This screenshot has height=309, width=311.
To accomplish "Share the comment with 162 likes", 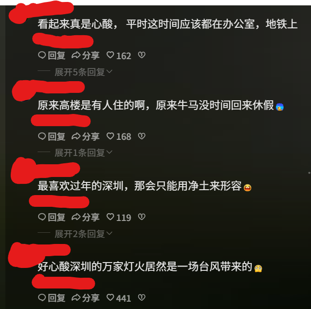I will pos(85,55).
